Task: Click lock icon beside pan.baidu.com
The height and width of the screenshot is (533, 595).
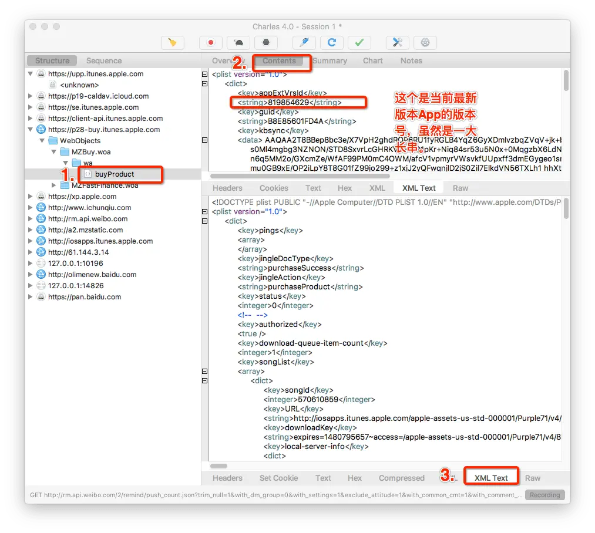Action: click(41, 296)
